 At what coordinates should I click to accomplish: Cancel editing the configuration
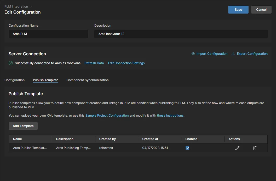pos(261,10)
